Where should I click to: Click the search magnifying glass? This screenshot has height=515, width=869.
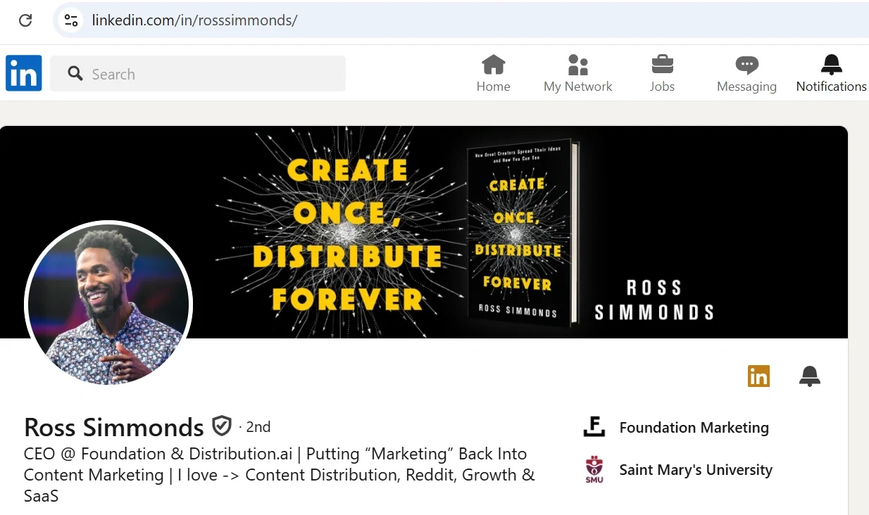tap(75, 73)
